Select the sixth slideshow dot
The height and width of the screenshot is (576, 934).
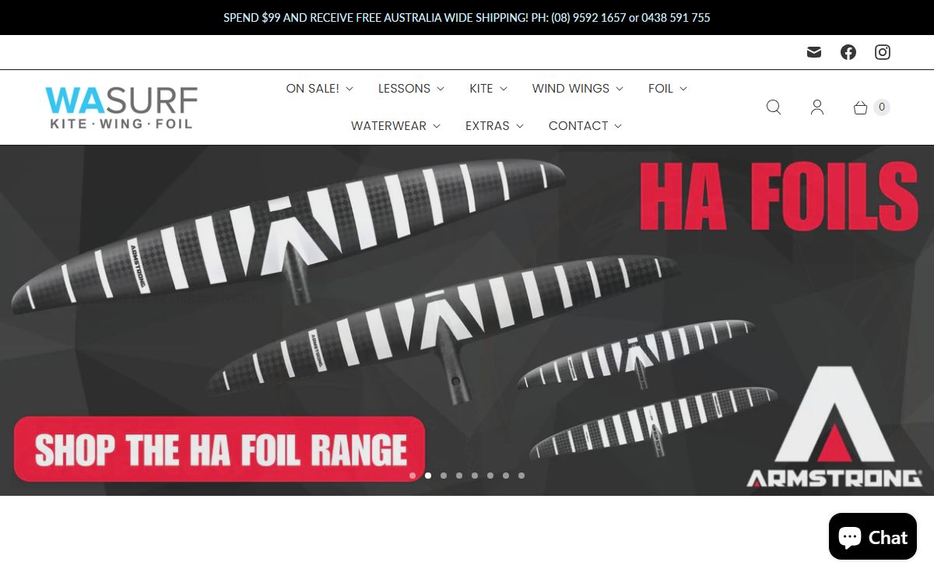tap(490, 476)
